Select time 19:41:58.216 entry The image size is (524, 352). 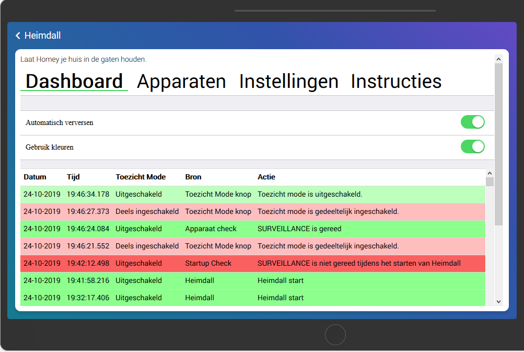[x=88, y=280]
